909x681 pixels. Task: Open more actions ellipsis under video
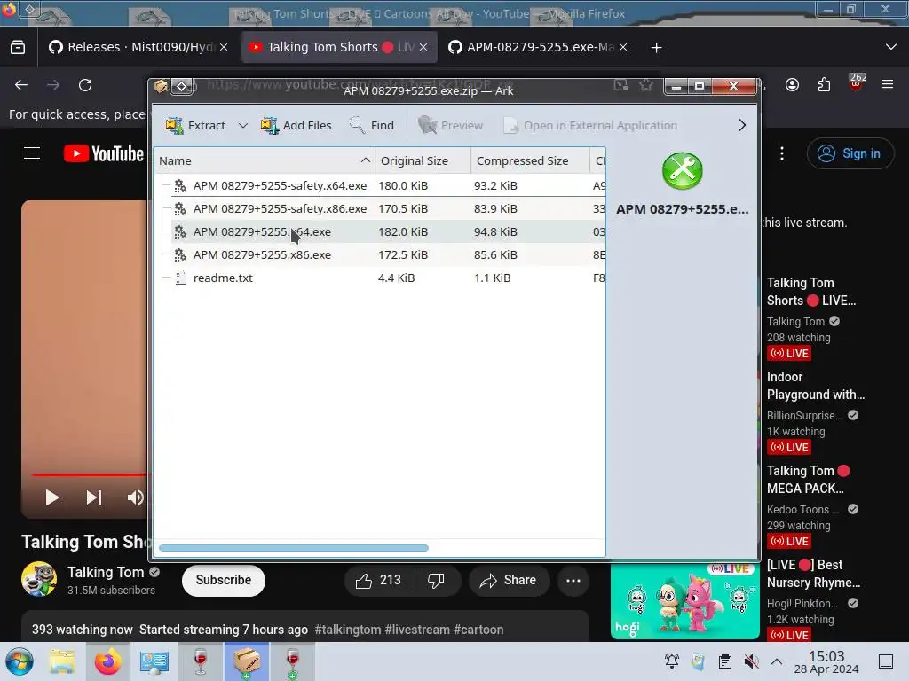(573, 580)
